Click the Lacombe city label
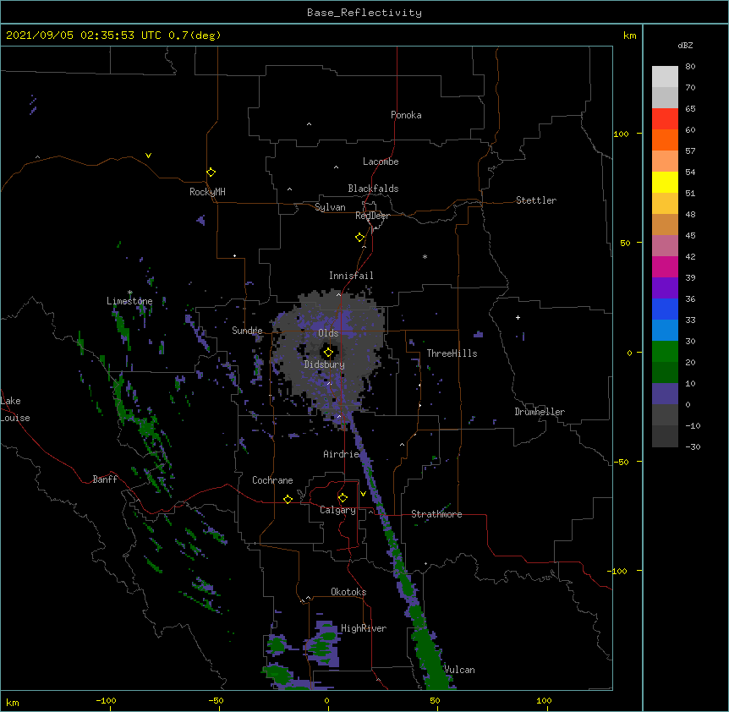The image size is (729, 712). tap(381, 162)
